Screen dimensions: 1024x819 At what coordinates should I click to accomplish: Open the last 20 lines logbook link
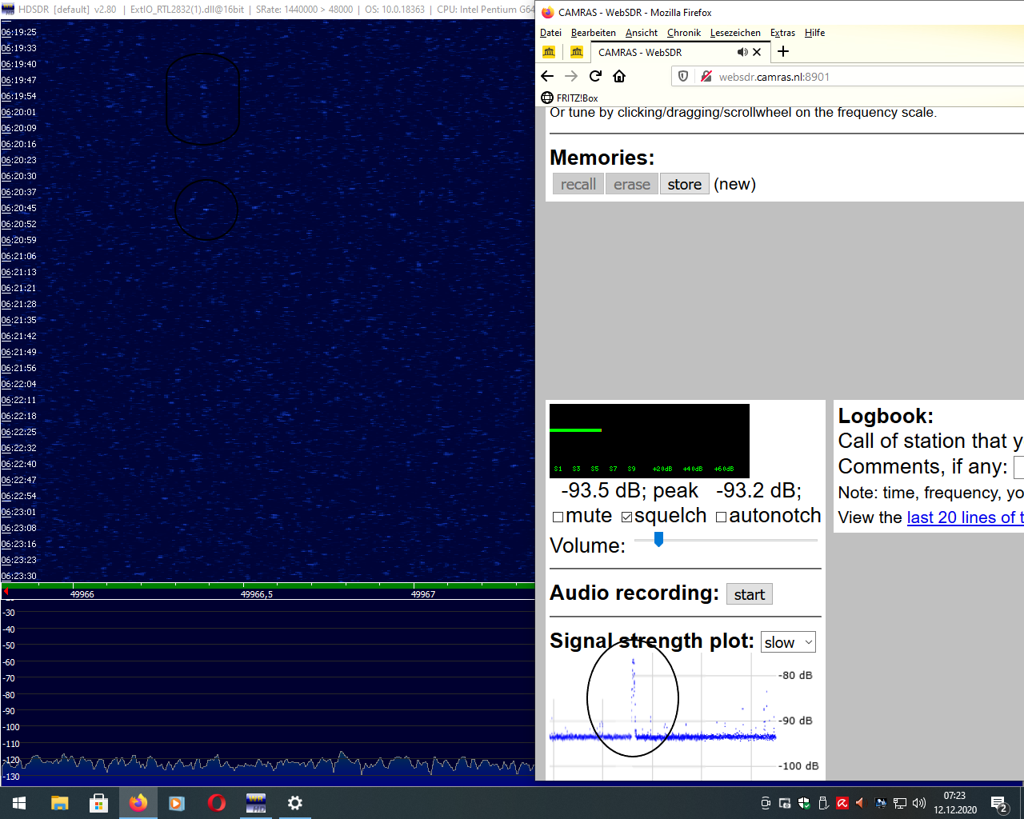pos(965,517)
